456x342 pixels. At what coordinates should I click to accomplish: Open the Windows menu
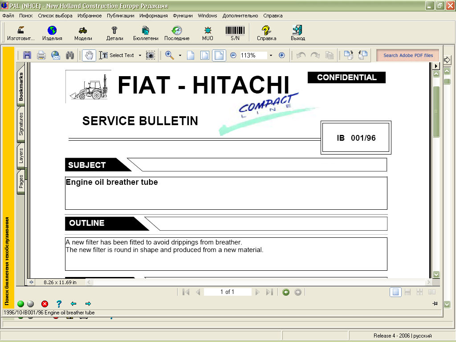coord(208,16)
